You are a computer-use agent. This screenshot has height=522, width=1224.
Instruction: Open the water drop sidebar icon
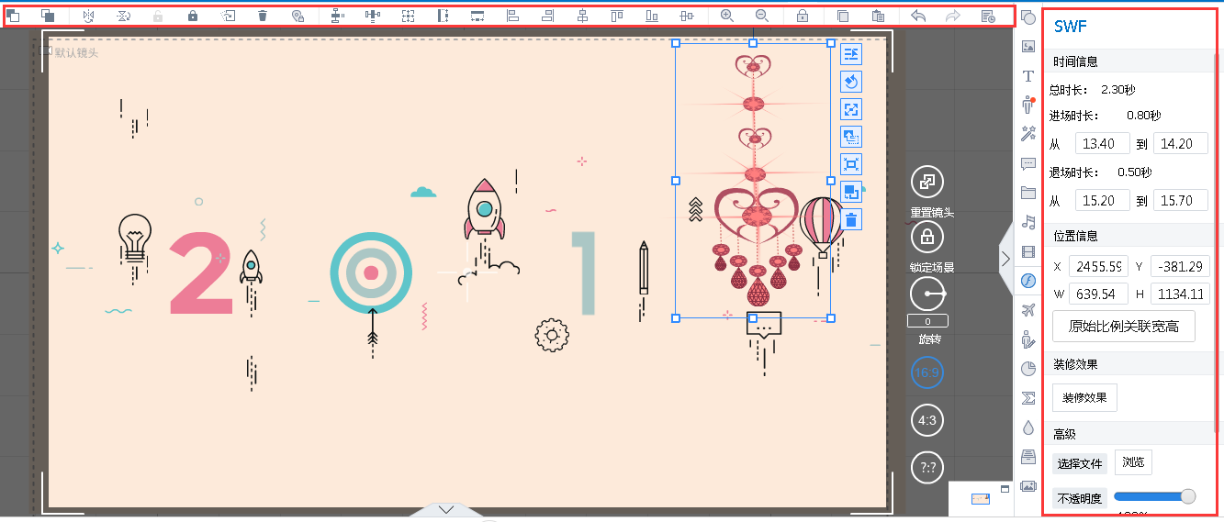(1028, 428)
